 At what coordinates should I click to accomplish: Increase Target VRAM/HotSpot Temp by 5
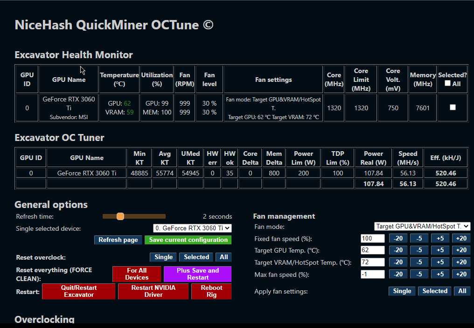point(440,262)
